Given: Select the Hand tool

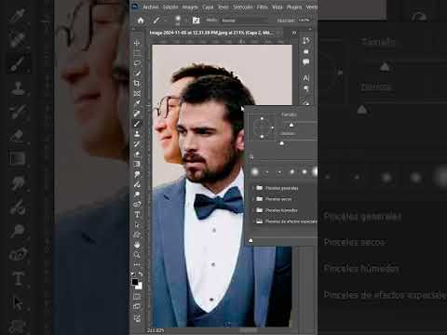Looking at the screenshot, I should pyautogui.click(x=137, y=245).
